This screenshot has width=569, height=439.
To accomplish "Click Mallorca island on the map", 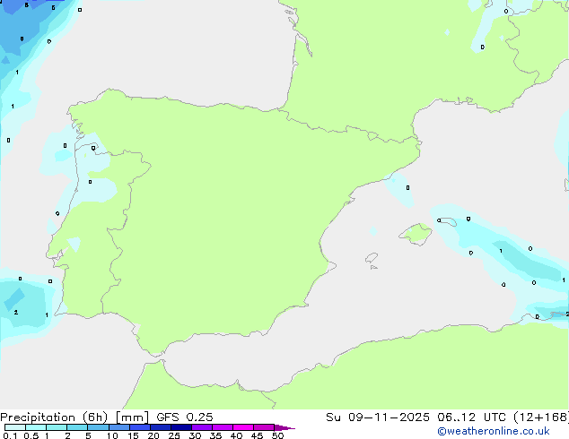I will point(416,234).
